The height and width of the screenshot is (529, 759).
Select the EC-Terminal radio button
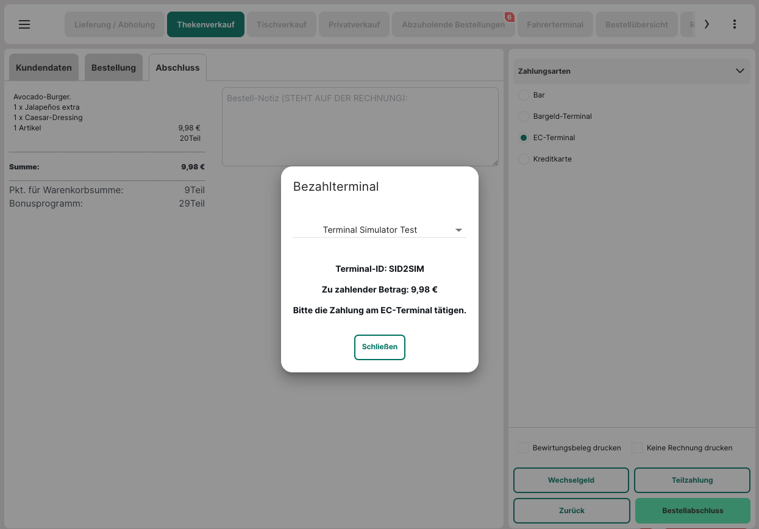coord(523,138)
